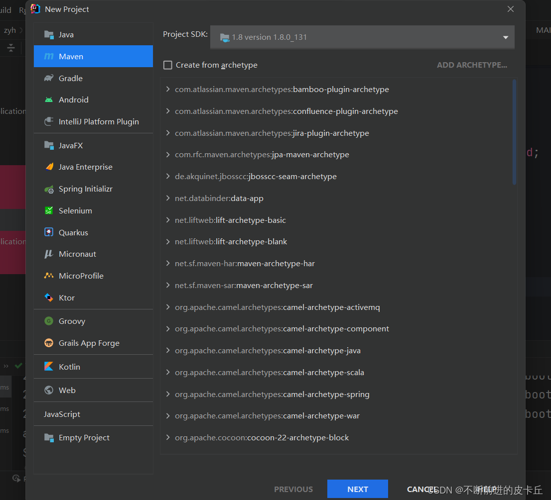The width and height of the screenshot is (551, 500).
Task: Click the archetype list scrollbar
Action: tap(514, 132)
